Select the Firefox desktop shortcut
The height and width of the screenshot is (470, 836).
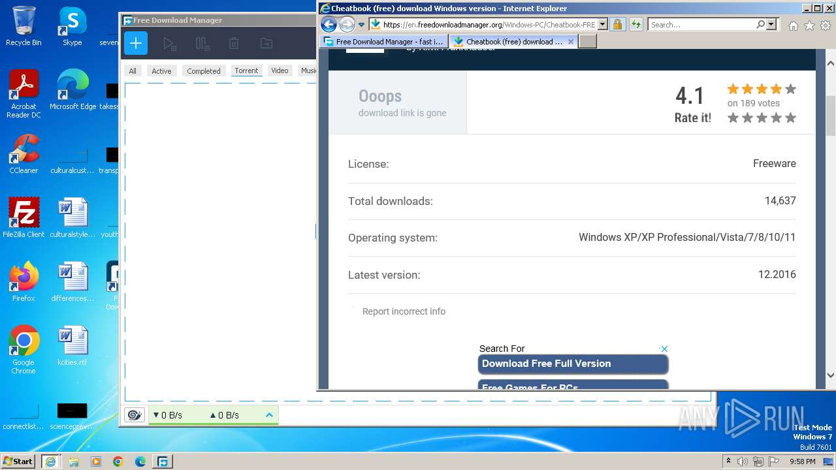(24, 282)
